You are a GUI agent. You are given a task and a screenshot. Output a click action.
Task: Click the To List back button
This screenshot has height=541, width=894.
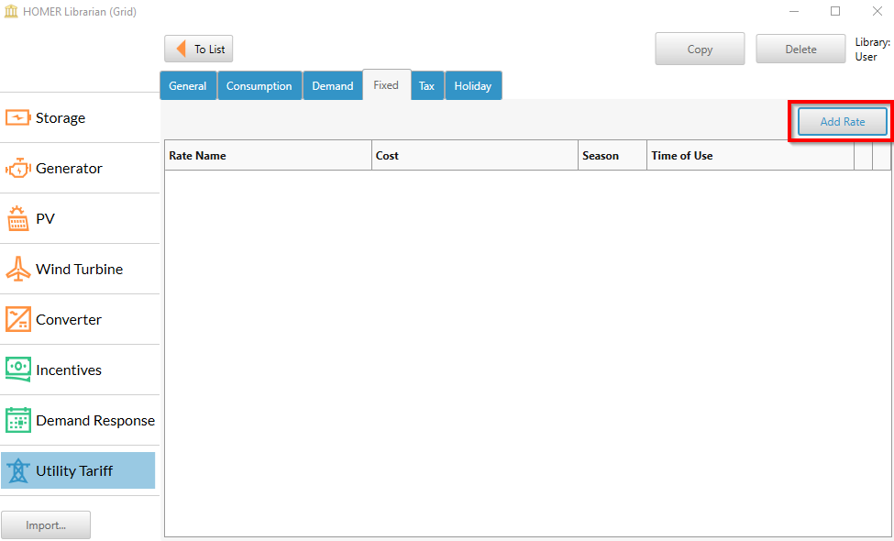[199, 50]
